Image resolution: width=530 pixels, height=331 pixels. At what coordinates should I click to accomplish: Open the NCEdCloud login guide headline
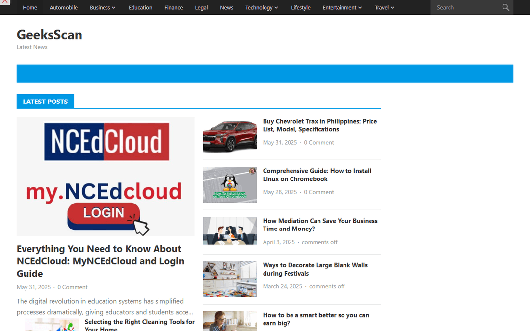[101, 261]
